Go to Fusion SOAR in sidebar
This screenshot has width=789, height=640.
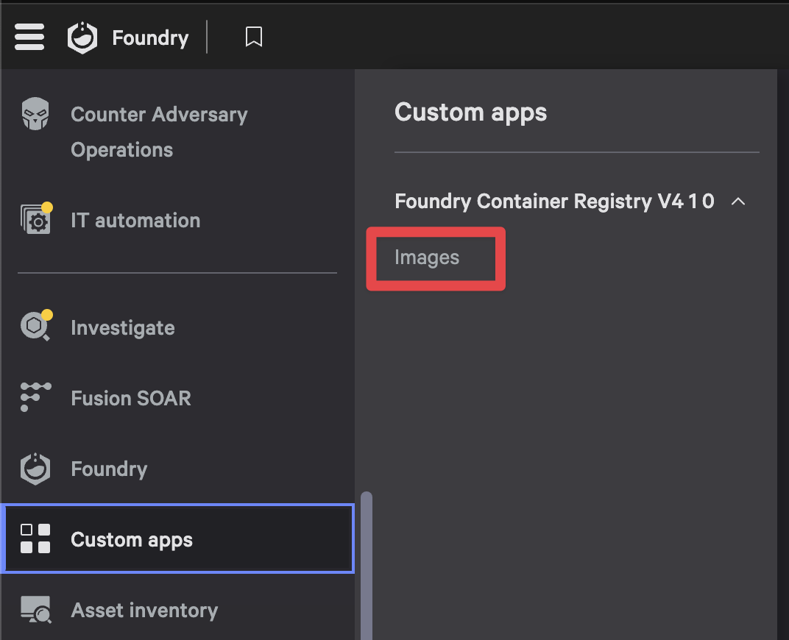click(131, 398)
